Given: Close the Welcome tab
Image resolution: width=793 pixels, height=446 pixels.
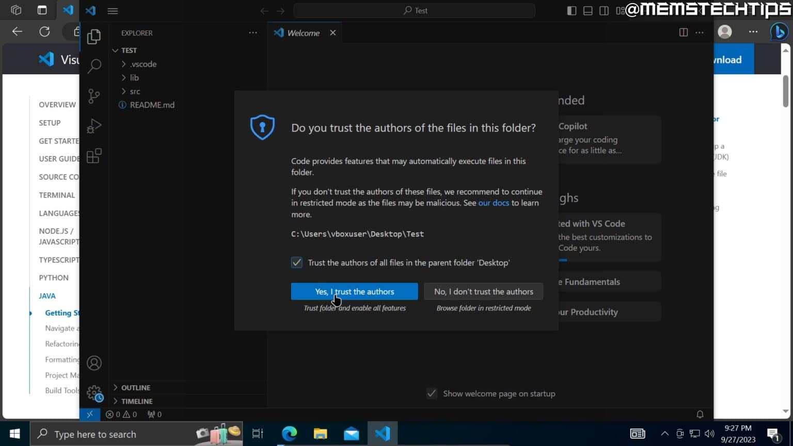Looking at the screenshot, I should (333, 33).
